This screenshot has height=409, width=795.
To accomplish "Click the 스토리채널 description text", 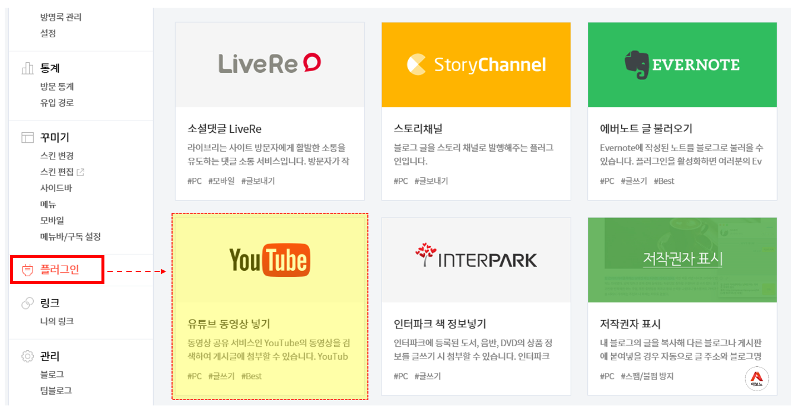I will (473, 154).
